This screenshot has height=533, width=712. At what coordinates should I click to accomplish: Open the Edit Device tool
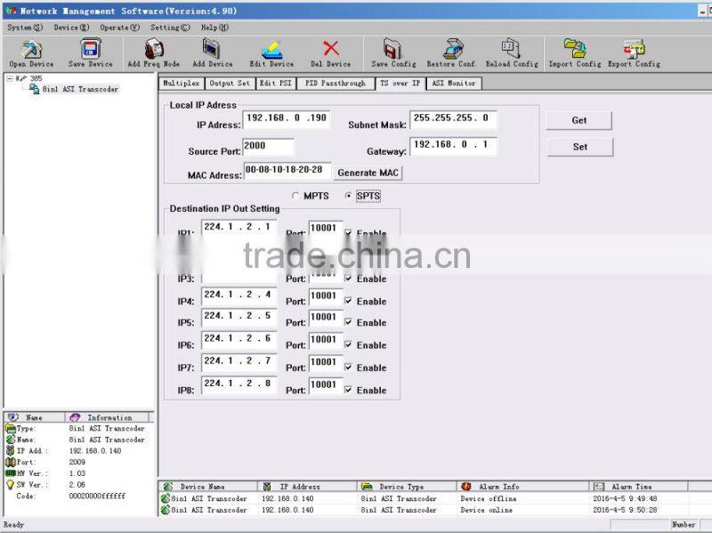(269, 49)
